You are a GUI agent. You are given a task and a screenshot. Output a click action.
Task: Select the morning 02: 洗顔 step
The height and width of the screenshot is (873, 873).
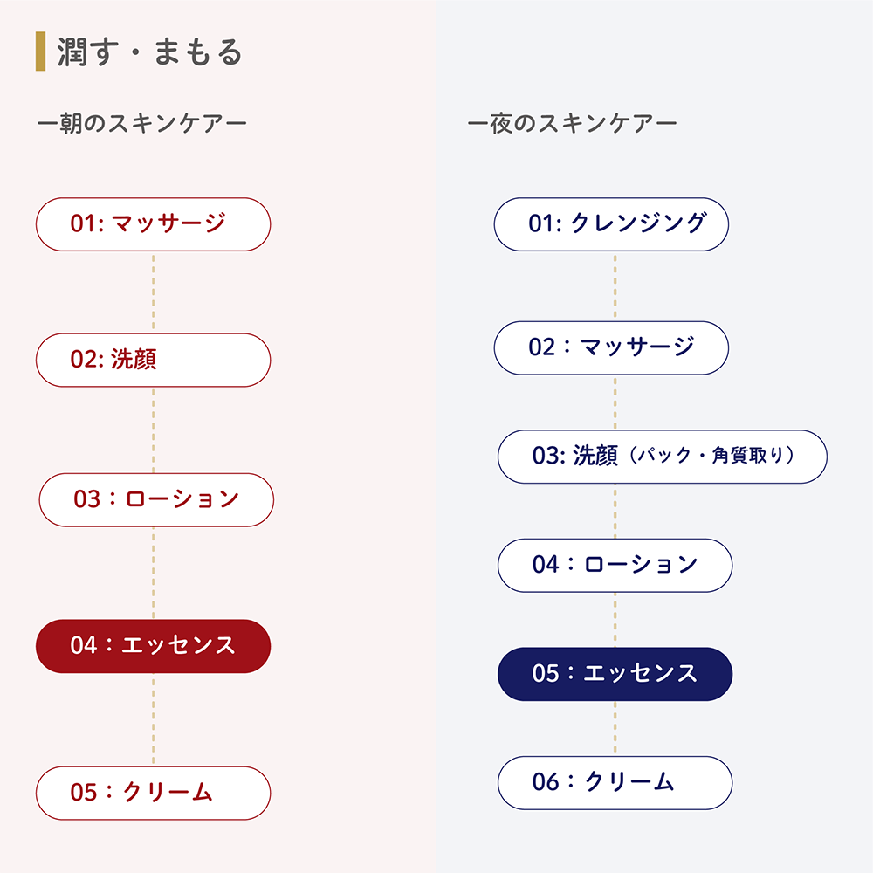153,361
